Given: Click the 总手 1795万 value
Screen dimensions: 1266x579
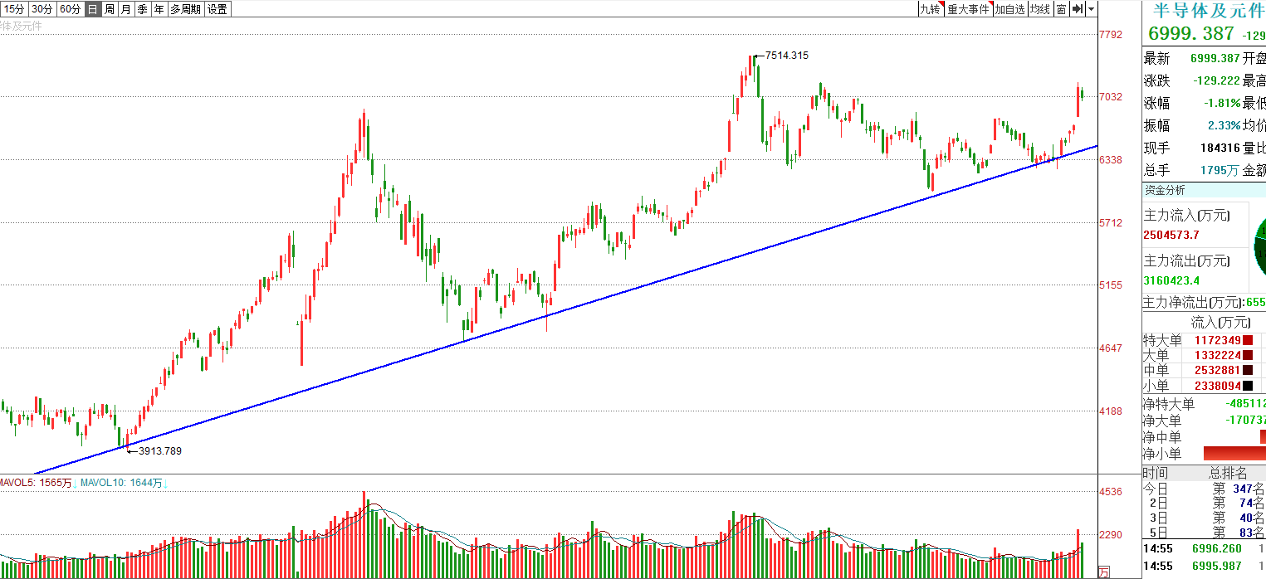Looking at the screenshot, I should tap(1220, 171).
